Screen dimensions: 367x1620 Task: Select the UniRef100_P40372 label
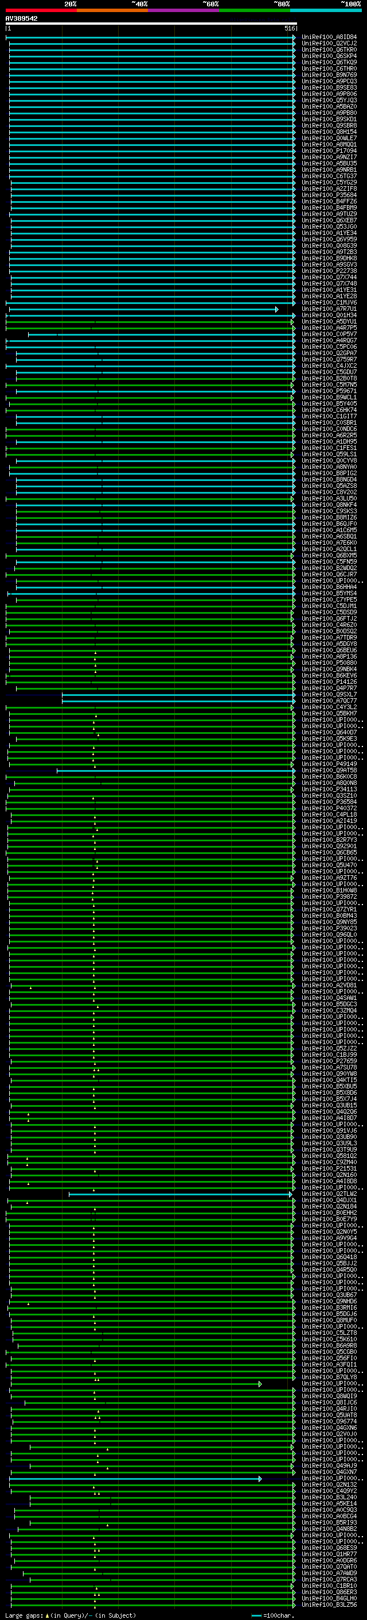tap(329, 808)
